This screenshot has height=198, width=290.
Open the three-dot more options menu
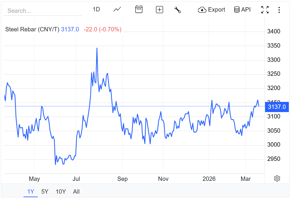(279, 10)
